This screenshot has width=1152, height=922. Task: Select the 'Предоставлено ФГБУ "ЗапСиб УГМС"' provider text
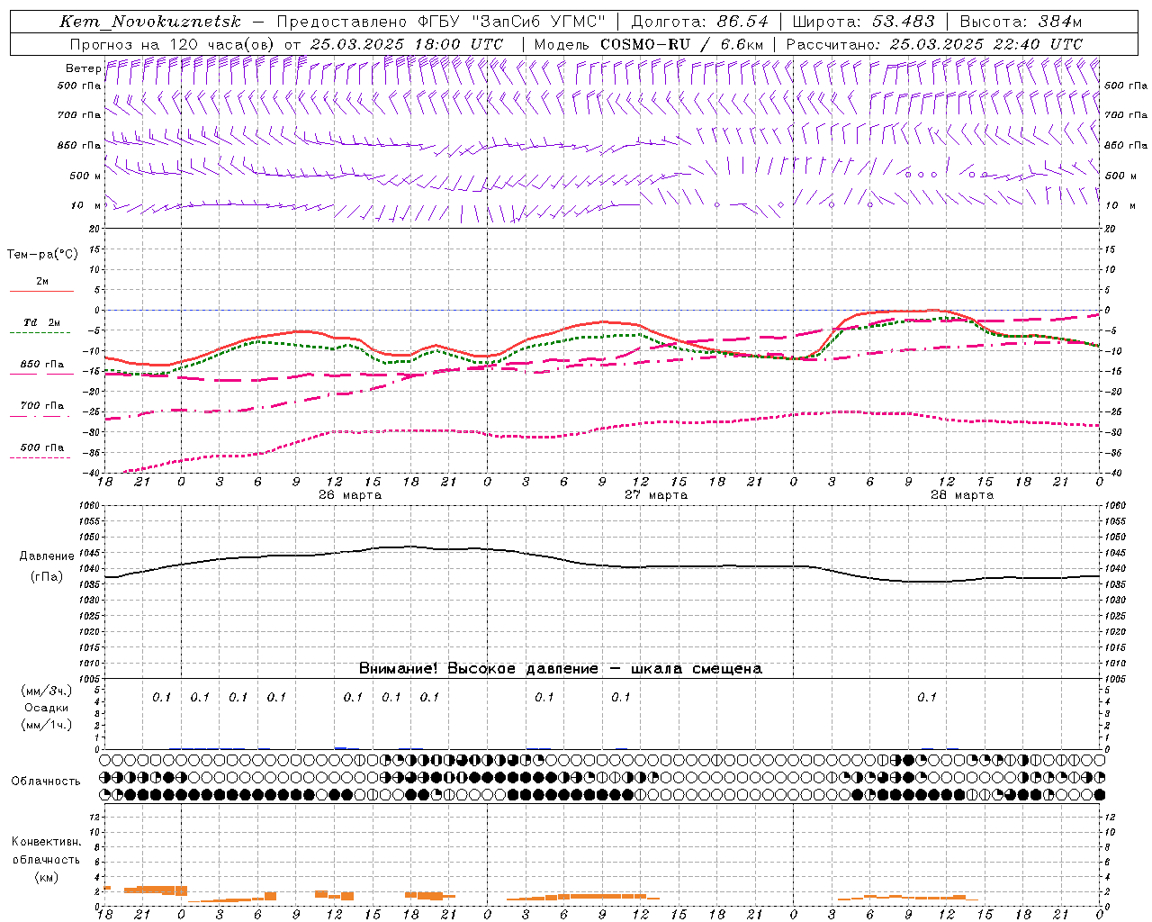click(441, 22)
